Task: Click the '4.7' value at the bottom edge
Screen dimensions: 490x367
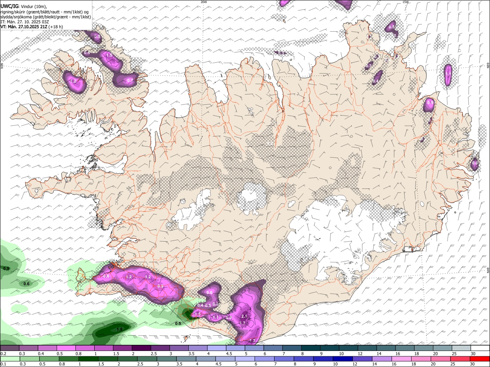Action: point(252,341)
